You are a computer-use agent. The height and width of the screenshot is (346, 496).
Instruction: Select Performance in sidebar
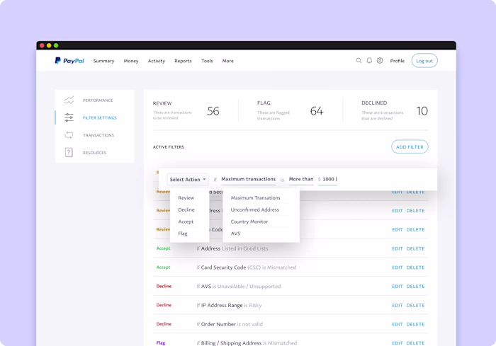[x=98, y=100]
